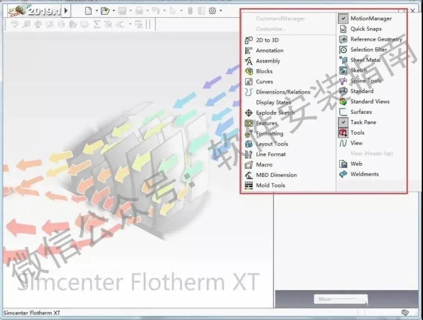Click the Mass Properties scale icon
423x320 pixels.
click(38, 25)
